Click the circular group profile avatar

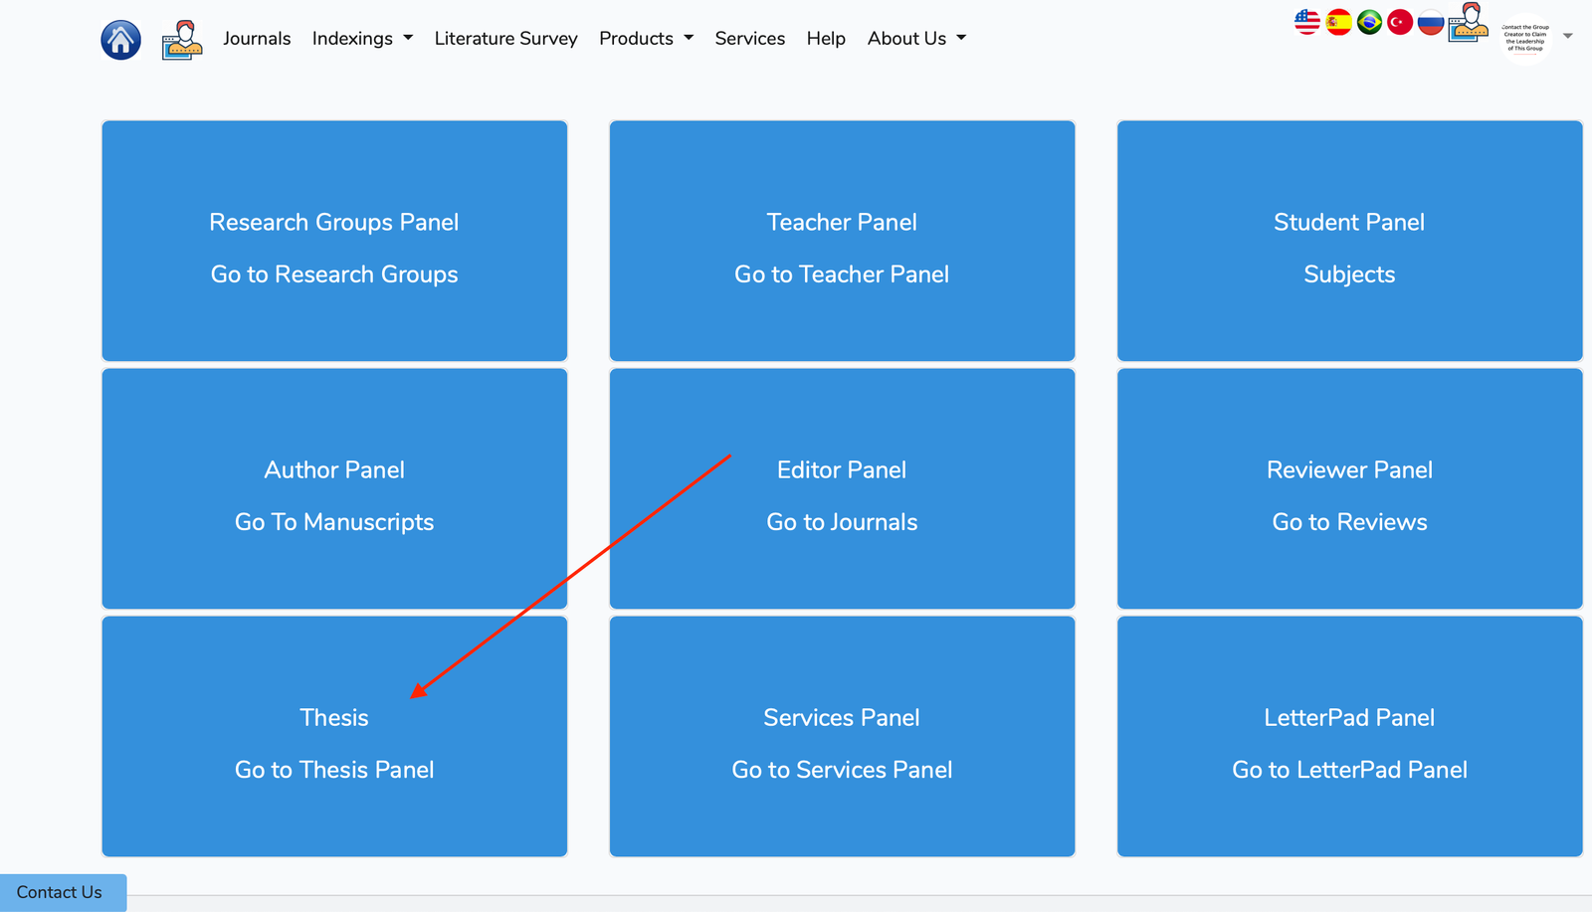[x=1525, y=39]
